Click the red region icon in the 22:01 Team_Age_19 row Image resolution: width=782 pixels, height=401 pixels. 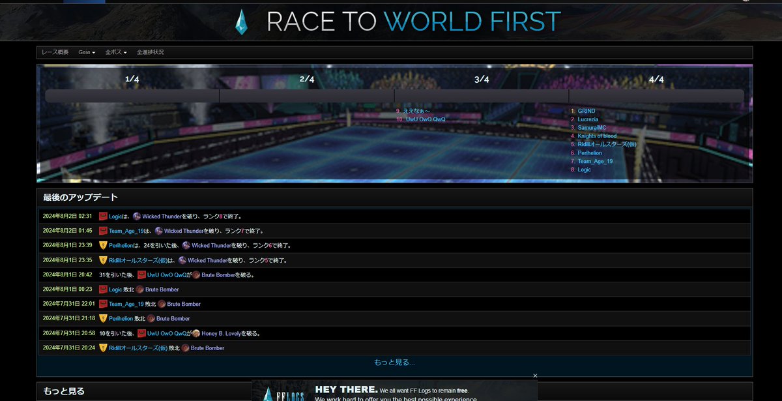pos(103,304)
